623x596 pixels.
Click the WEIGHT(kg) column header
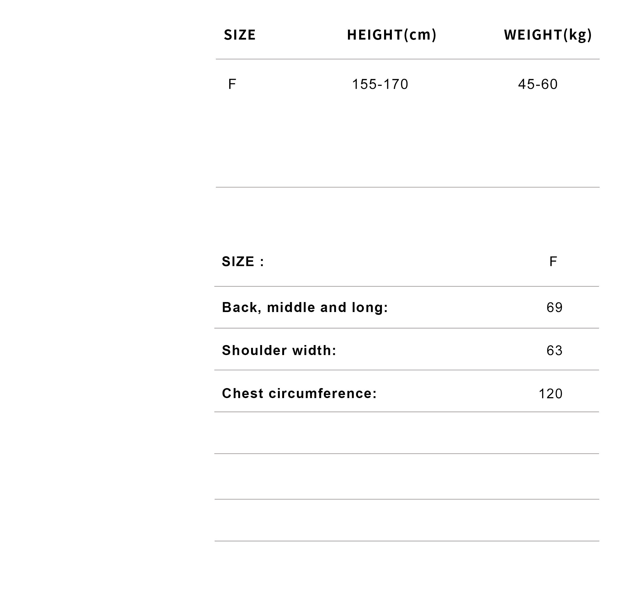coord(547,35)
